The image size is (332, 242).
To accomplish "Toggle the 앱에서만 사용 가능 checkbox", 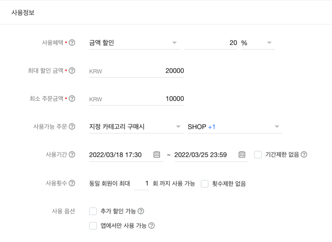I will pyautogui.click(x=93, y=226).
